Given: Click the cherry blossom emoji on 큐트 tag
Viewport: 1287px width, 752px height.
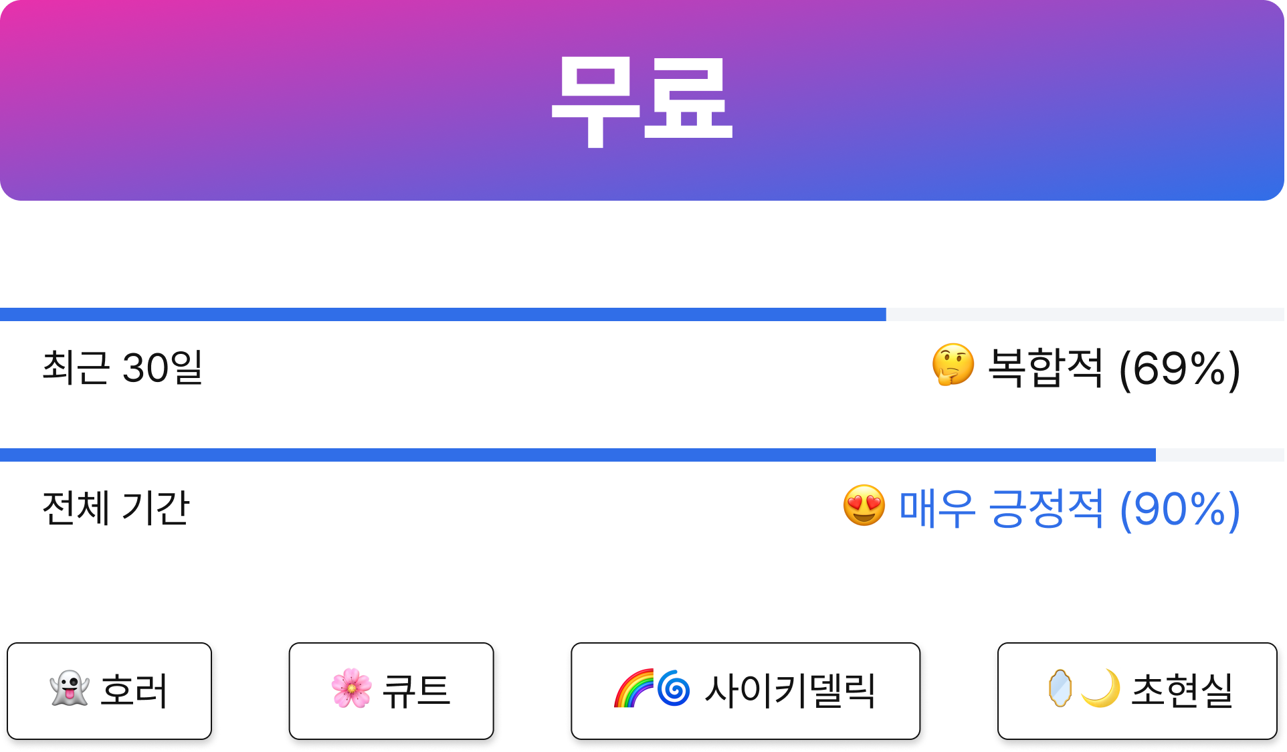Looking at the screenshot, I should click(351, 688).
